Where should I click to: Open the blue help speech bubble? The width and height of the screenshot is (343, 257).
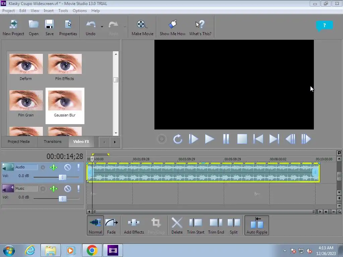click(324, 25)
